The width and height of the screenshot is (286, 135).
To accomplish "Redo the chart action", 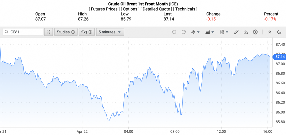I will tap(184, 32).
